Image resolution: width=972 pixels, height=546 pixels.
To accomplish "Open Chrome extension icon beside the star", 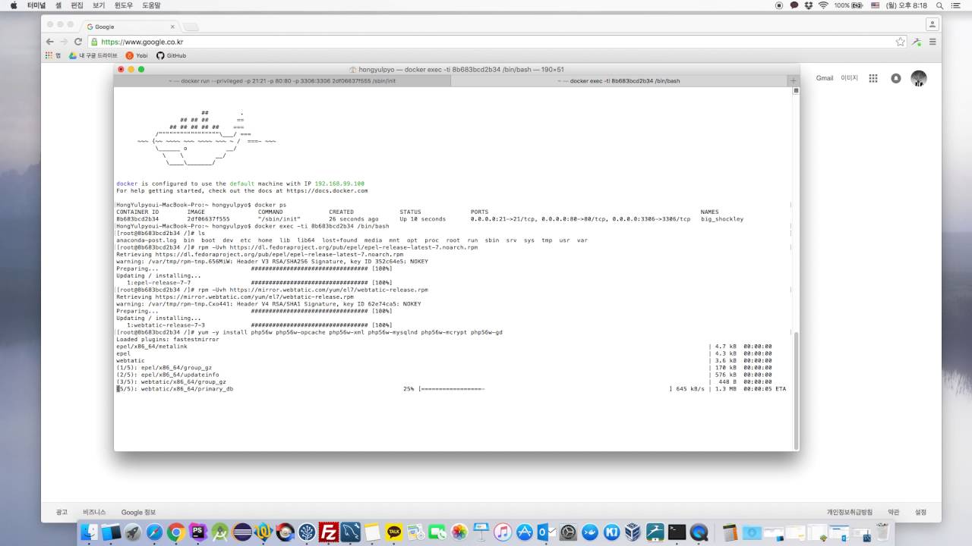I will click(917, 42).
